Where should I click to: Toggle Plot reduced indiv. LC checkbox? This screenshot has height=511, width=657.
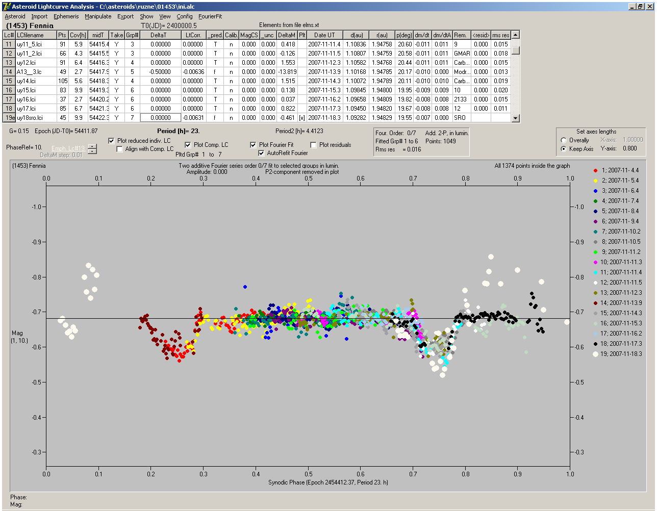(112, 141)
